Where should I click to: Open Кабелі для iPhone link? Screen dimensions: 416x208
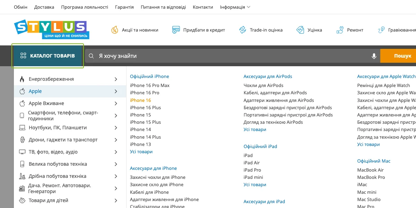pos(149,192)
